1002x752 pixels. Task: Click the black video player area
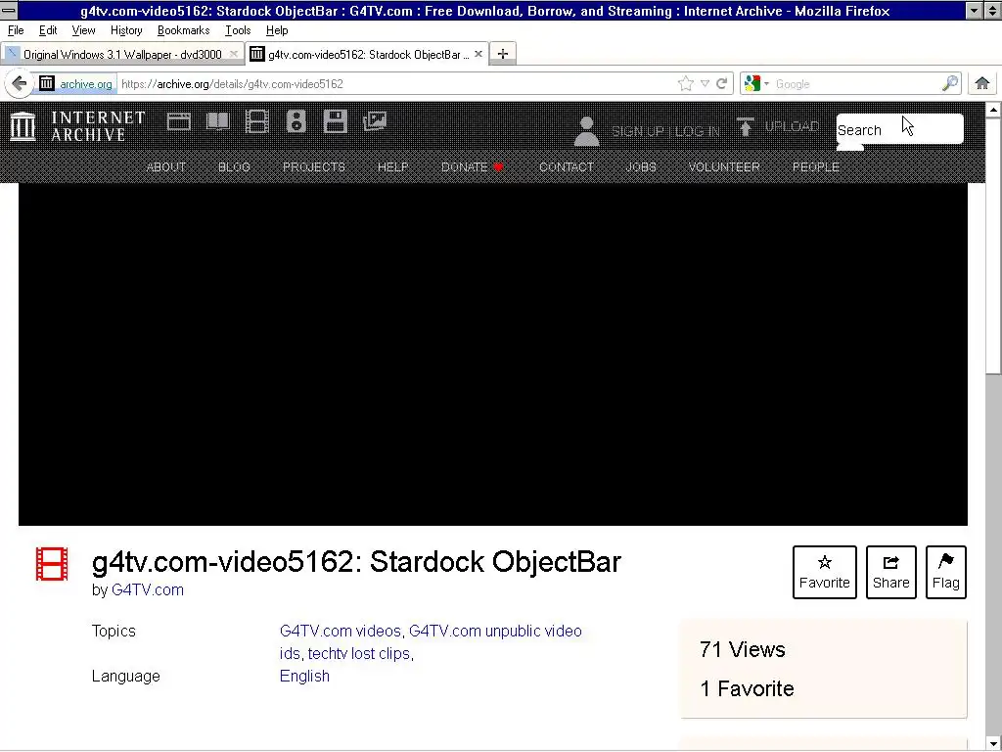click(x=493, y=354)
